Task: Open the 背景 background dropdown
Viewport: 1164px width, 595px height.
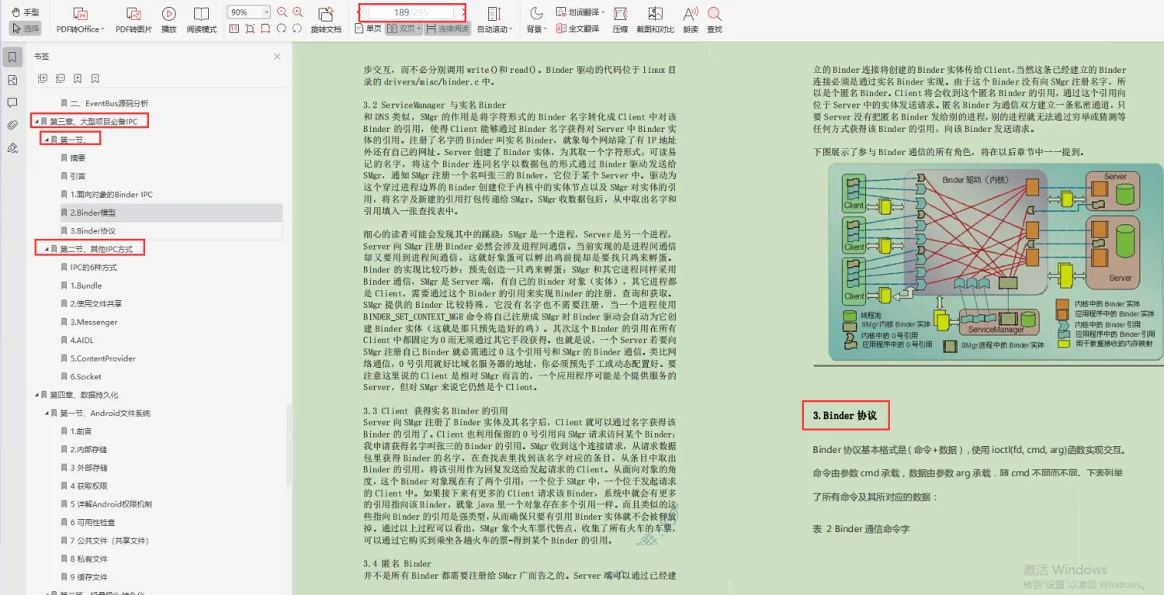Action: pos(536,21)
